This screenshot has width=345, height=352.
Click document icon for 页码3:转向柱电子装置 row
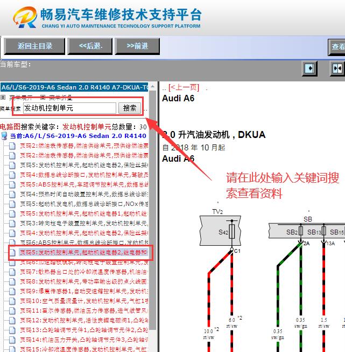tap(12, 223)
